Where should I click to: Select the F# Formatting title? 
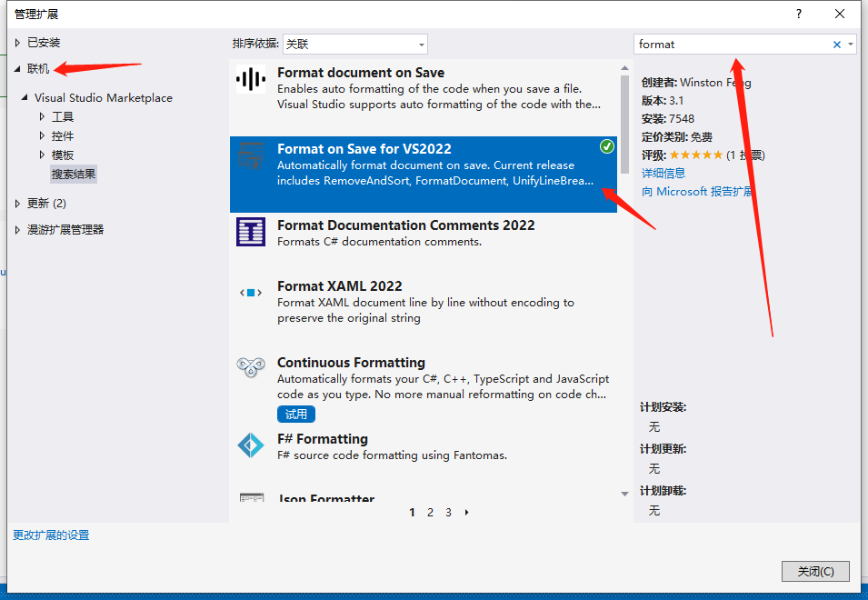pos(323,439)
